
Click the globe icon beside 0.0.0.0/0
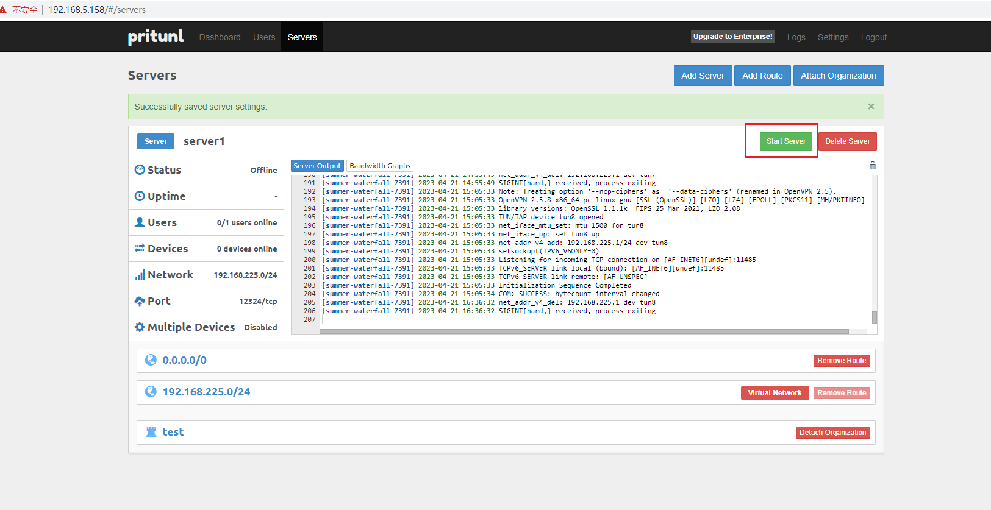(x=151, y=360)
